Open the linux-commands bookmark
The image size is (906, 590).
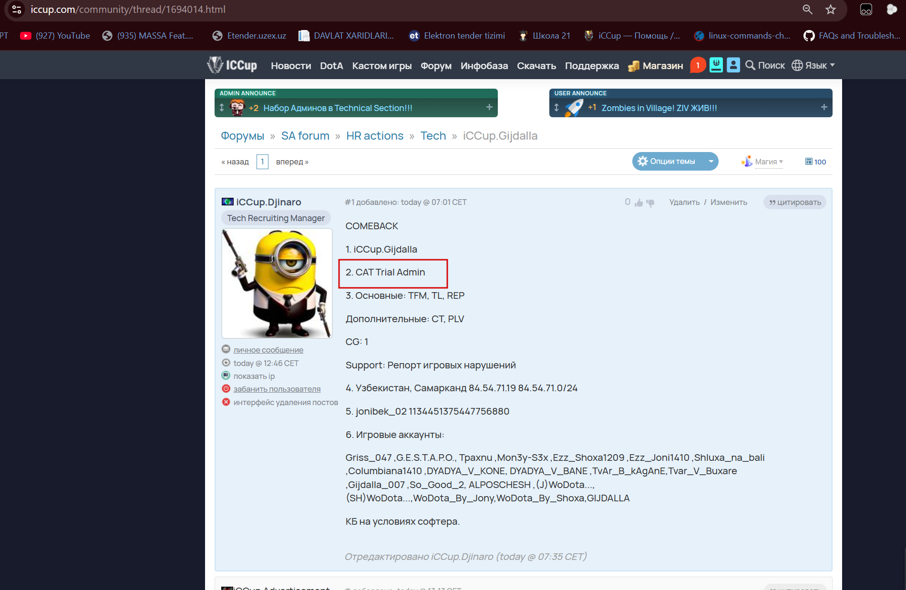coord(742,36)
